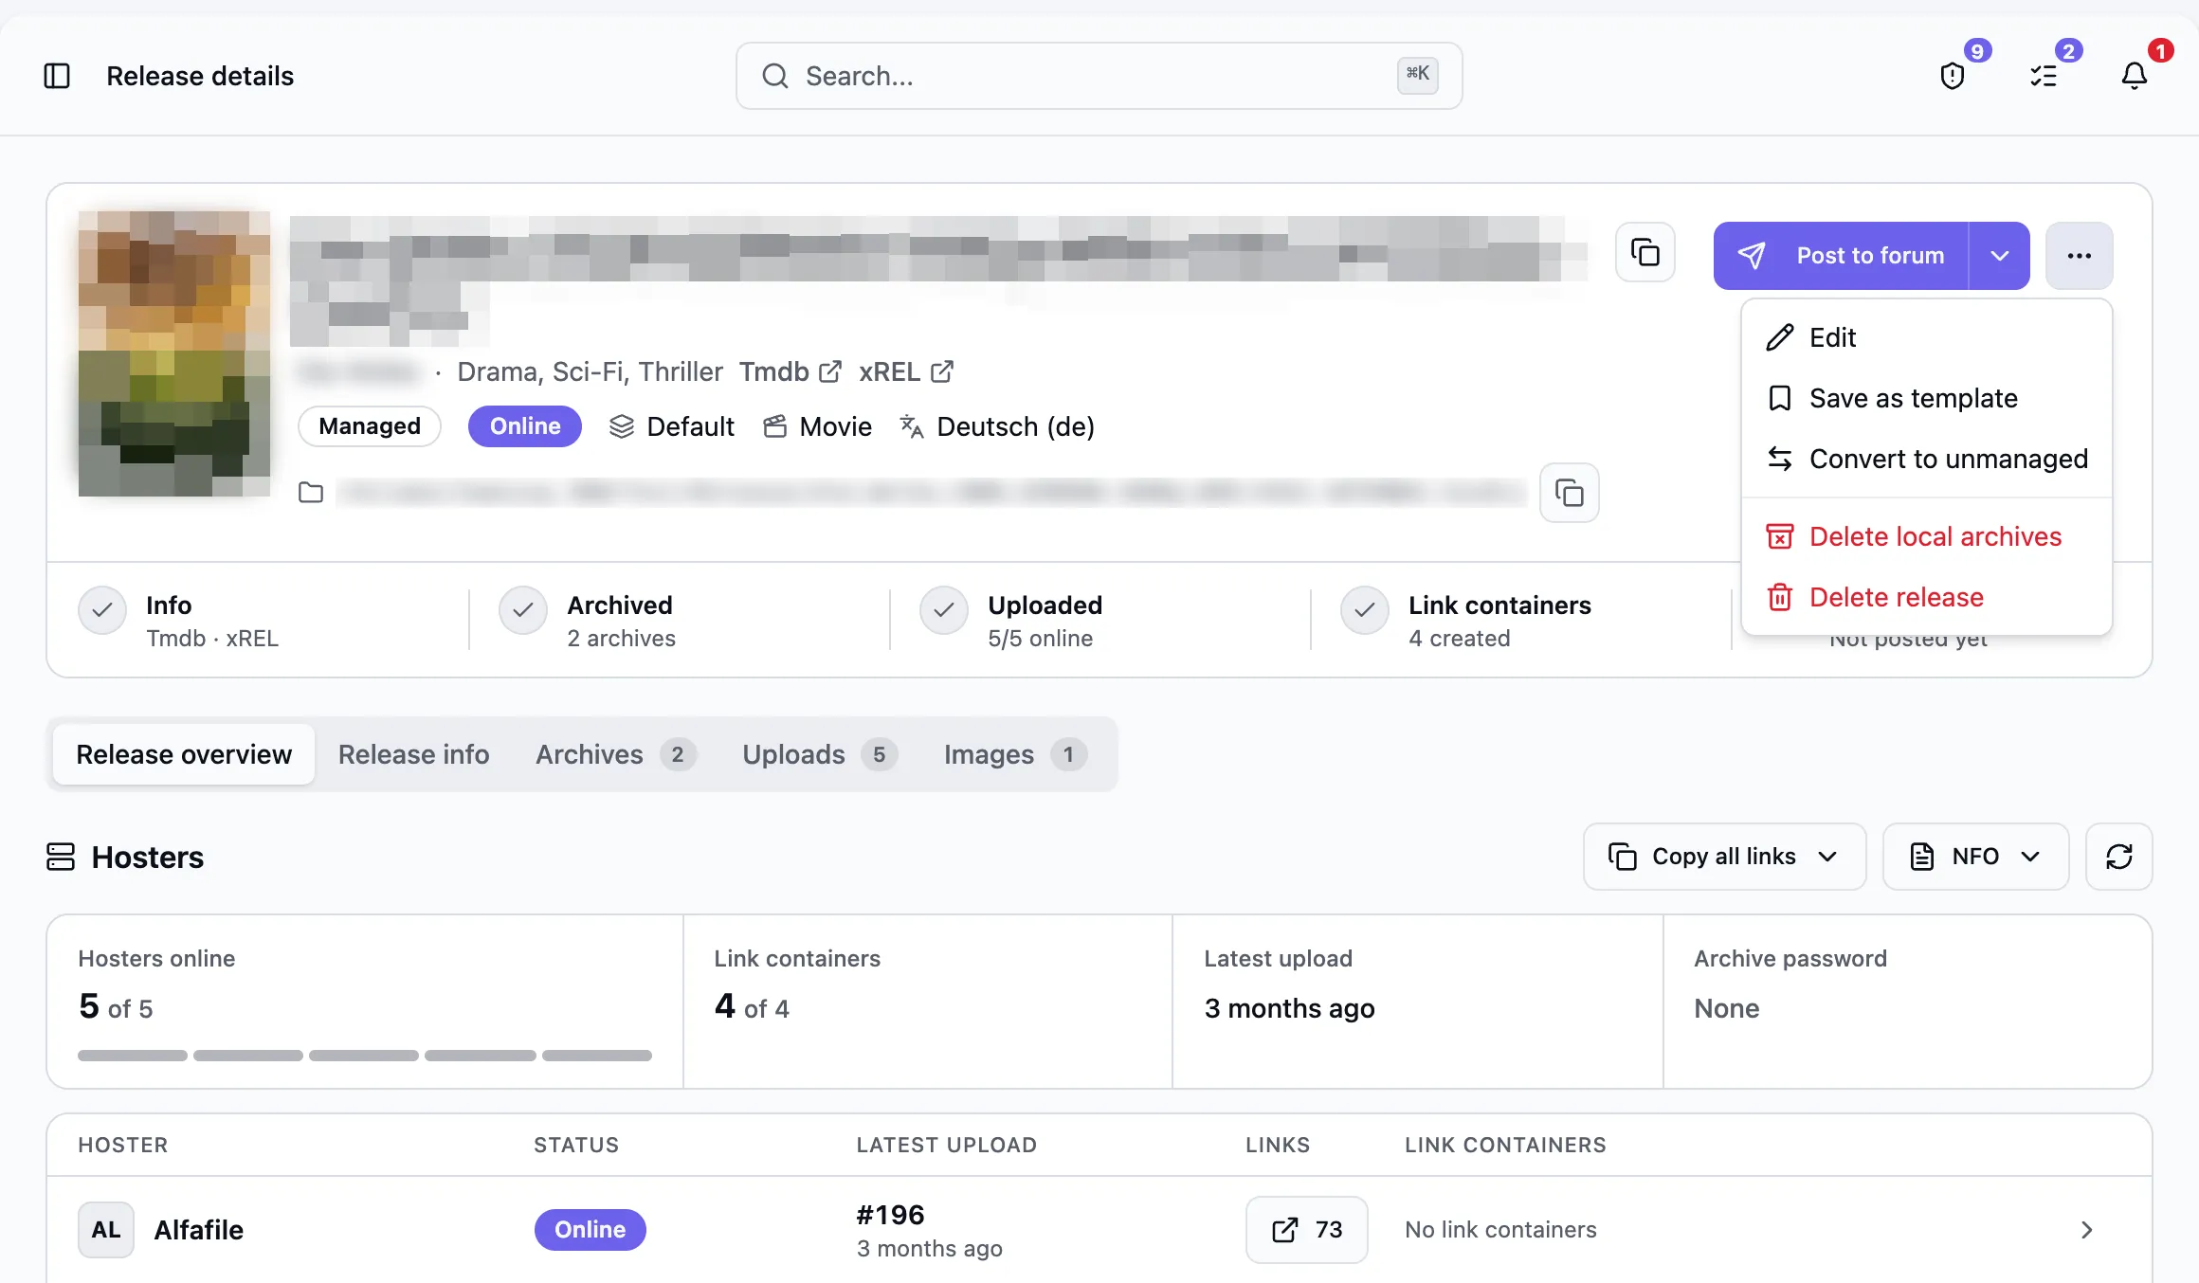Select Delete release
The image size is (2199, 1283).
click(1927, 597)
